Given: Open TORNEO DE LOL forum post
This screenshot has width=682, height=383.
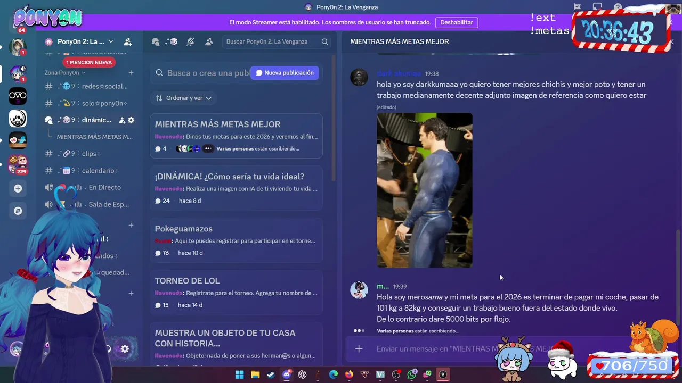Looking at the screenshot, I should point(236,292).
